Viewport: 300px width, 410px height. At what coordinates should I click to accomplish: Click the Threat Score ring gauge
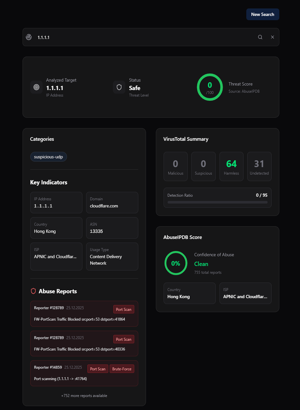pyautogui.click(x=210, y=87)
